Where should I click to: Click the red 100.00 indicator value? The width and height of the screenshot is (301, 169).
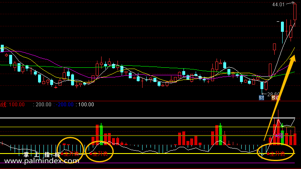pos(17,105)
